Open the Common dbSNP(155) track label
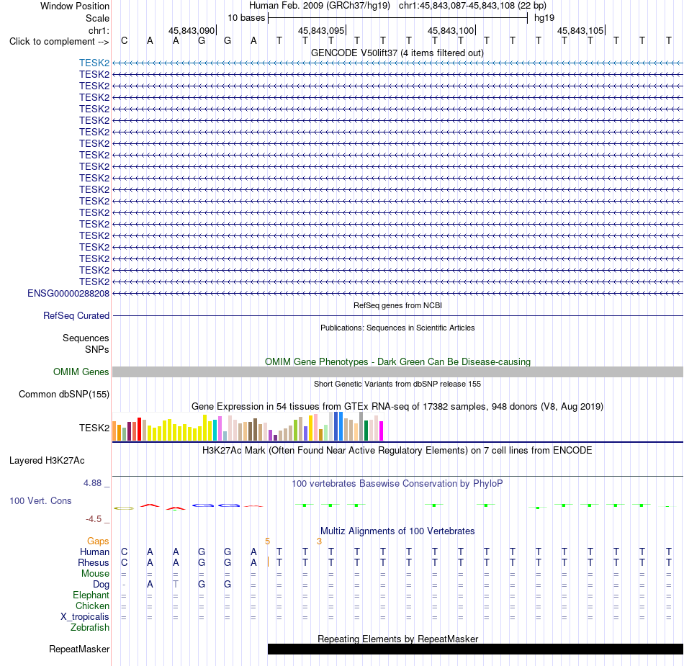This screenshot has width=684, height=666. [x=64, y=395]
